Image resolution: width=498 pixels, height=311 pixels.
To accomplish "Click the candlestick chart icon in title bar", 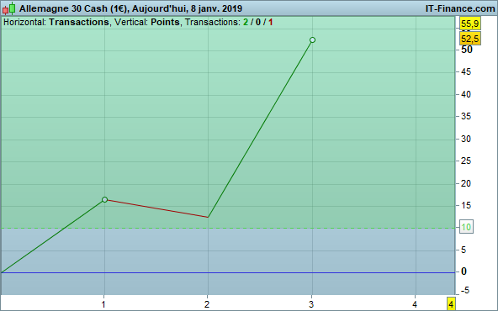I will pyautogui.click(x=9, y=8).
